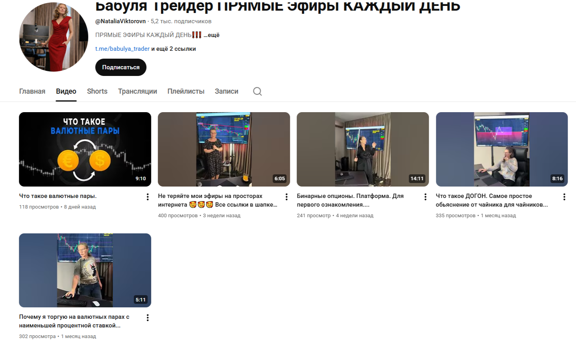This screenshot has height=342, width=576.
Task: Go to the Трансляции tab
Action: coord(137,91)
